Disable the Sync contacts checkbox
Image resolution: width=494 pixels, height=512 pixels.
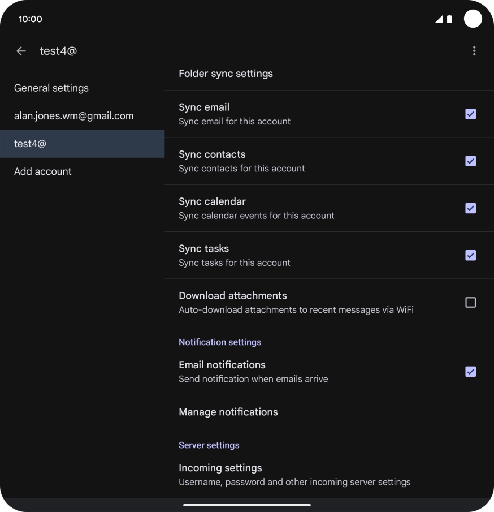tap(470, 161)
